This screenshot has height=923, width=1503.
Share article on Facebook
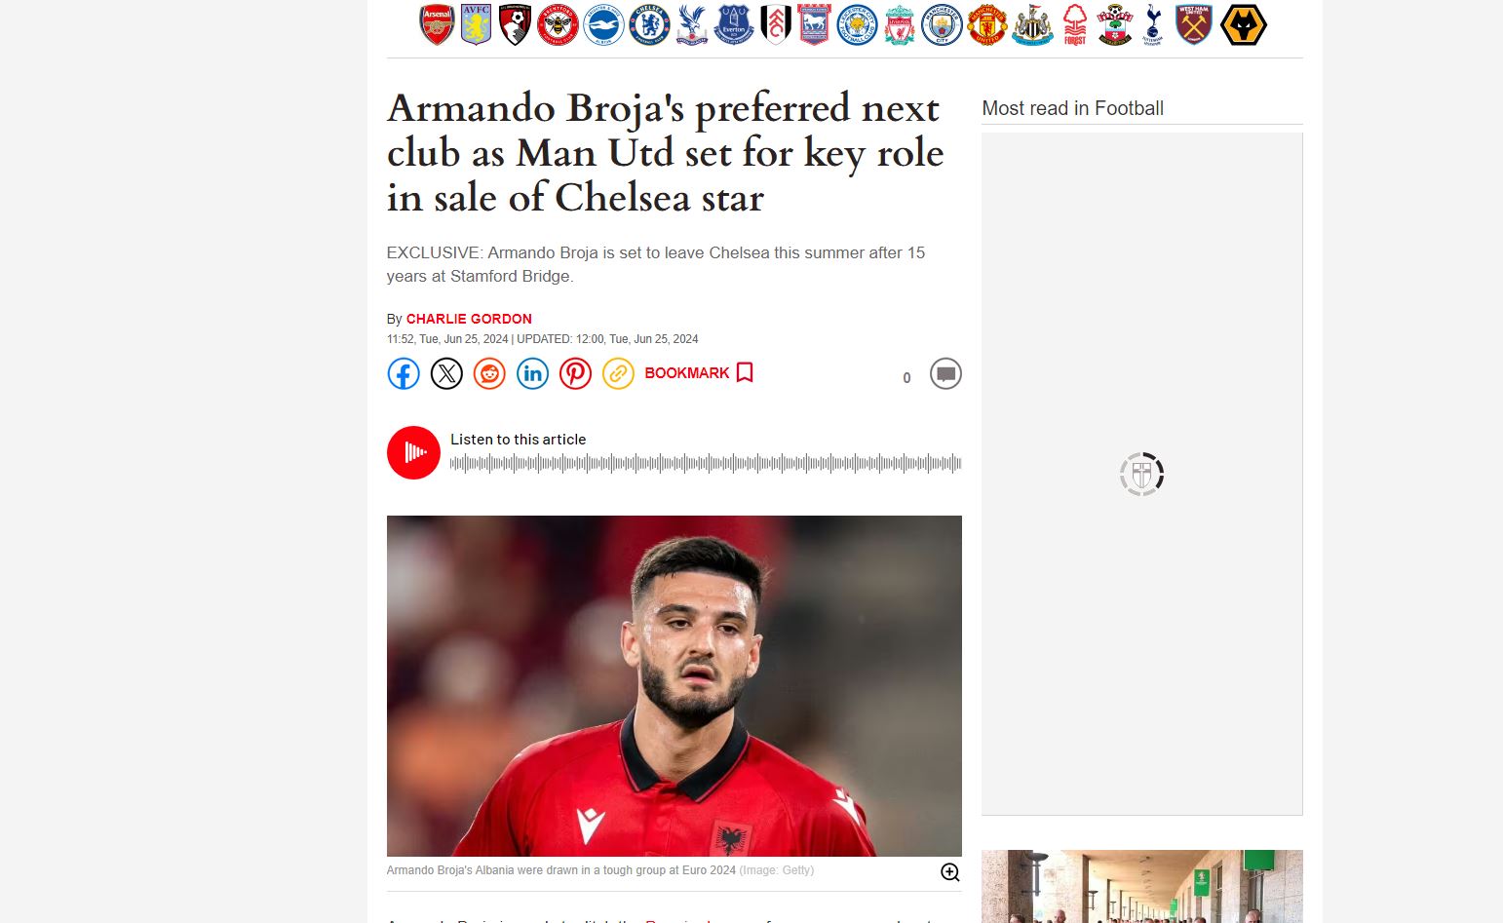tap(404, 373)
